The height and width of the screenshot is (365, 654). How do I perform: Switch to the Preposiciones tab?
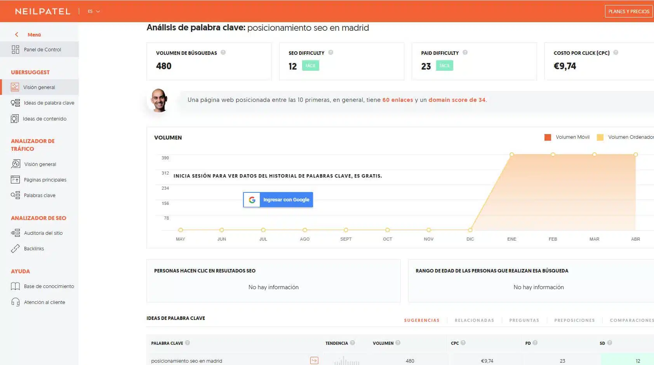574,320
